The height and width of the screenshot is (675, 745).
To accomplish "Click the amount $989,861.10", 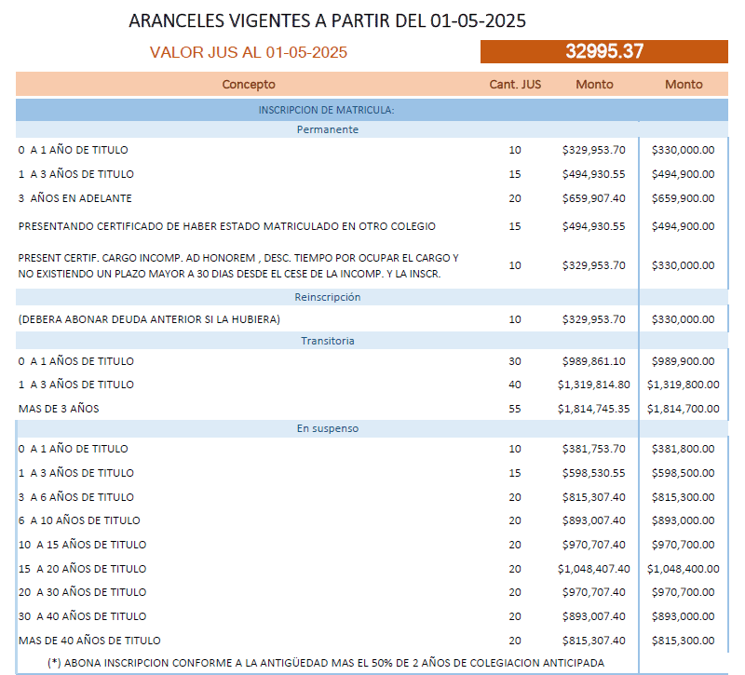I will click(593, 361).
